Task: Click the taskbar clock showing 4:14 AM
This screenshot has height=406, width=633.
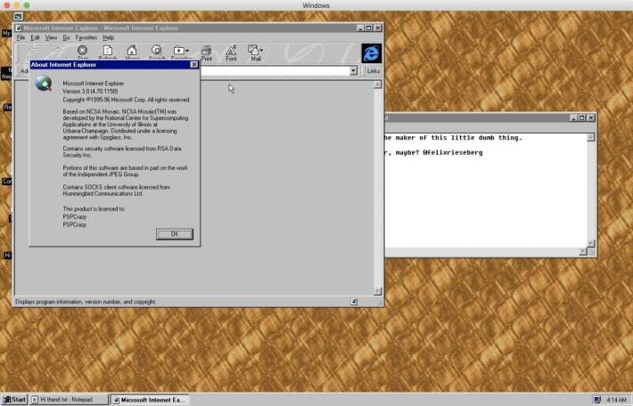Action: pyautogui.click(x=617, y=400)
